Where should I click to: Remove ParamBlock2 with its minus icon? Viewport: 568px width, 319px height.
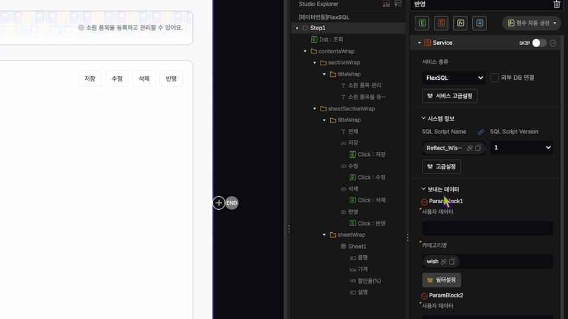(424, 296)
